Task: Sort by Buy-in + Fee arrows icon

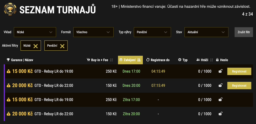Action: tap(111, 60)
